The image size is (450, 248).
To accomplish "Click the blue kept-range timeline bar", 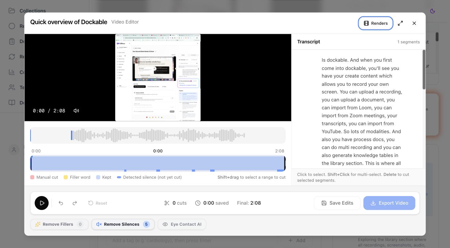I will (x=158, y=163).
